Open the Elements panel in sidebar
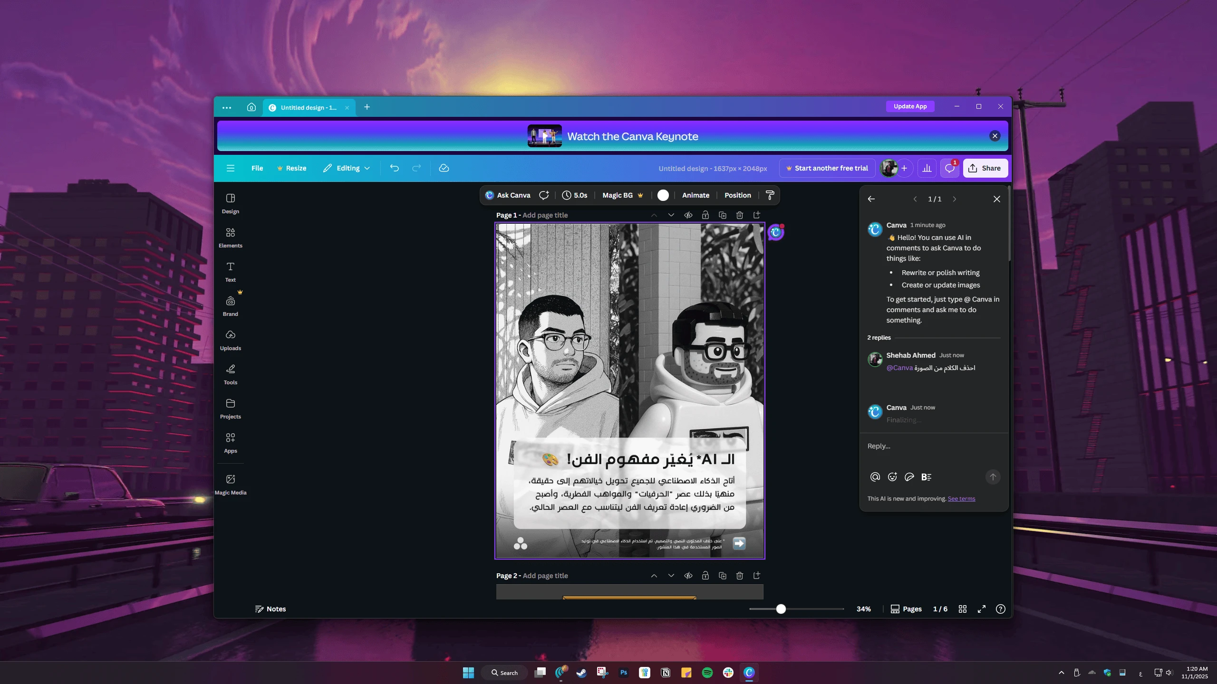The height and width of the screenshot is (684, 1217). coord(230,237)
